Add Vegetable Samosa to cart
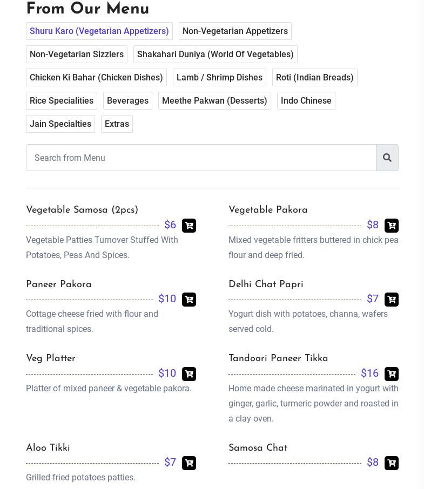The height and width of the screenshot is (489, 424). [x=189, y=226]
